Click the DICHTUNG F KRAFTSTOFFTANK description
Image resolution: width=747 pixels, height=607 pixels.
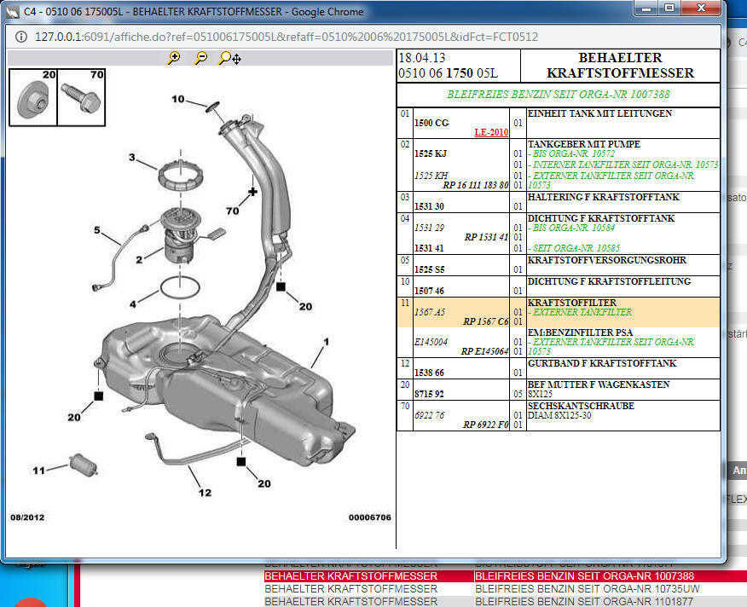pyautogui.click(x=601, y=218)
